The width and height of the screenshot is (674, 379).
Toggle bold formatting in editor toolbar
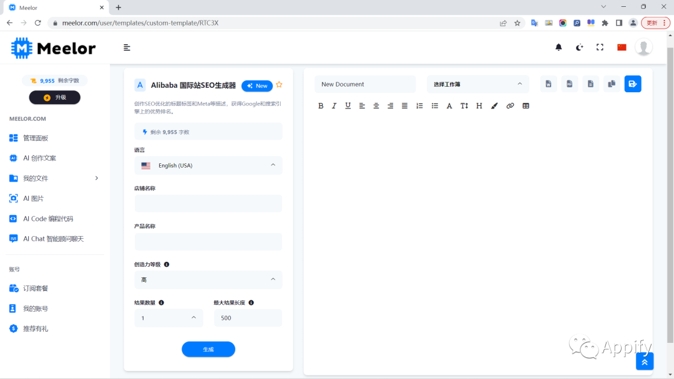pyautogui.click(x=321, y=106)
